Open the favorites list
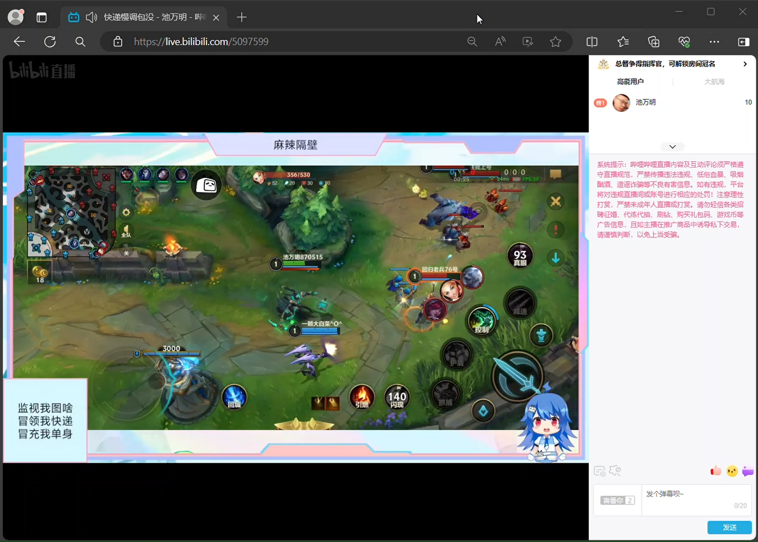The width and height of the screenshot is (758, 542). click(623, 41)
